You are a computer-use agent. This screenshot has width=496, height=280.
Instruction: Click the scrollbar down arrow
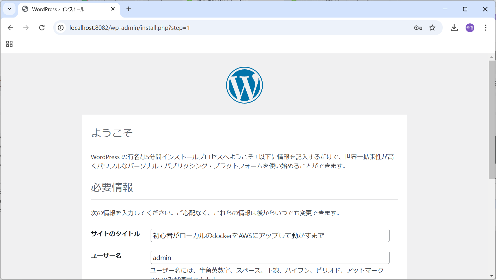pyautogui.click(x=492, y=276)
